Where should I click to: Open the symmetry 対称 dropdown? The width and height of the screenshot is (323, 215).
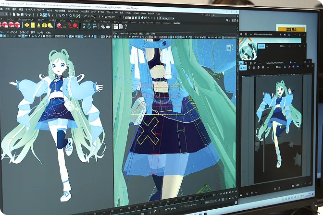tap(110, 17)
